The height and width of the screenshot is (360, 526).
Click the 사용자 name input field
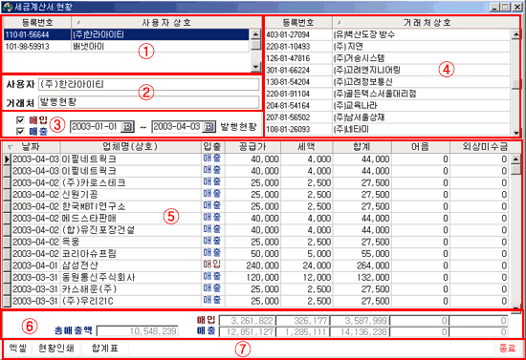148,84
